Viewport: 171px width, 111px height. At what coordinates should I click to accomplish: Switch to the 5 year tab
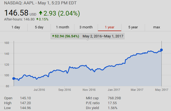point(133,27)
